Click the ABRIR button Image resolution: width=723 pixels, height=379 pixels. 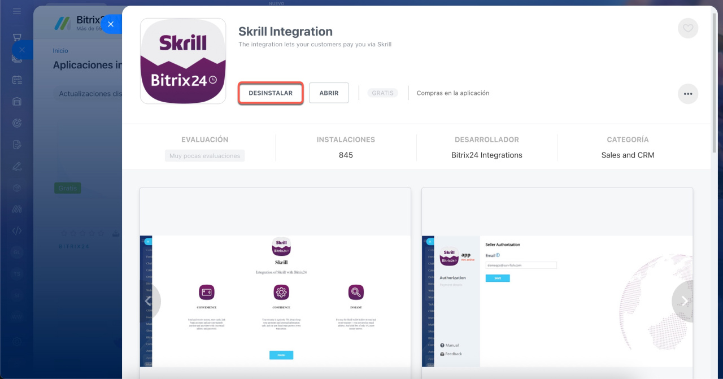[x=329, y=93]
